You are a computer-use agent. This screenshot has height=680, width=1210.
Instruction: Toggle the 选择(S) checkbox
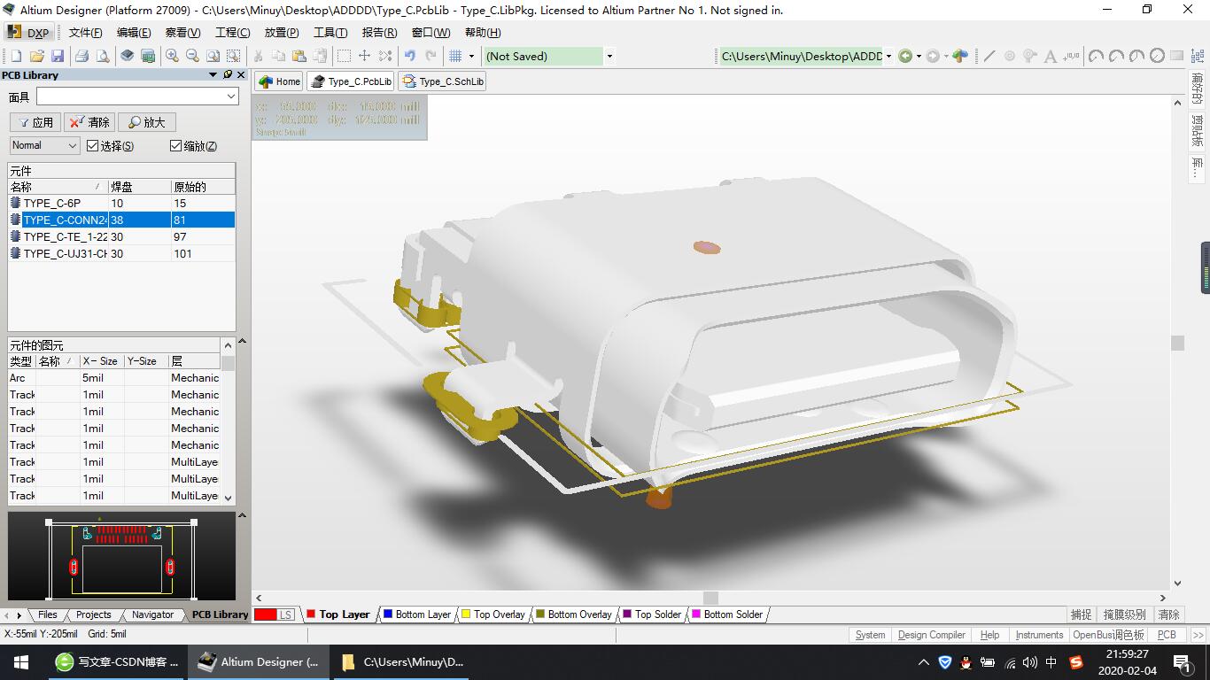93,146
